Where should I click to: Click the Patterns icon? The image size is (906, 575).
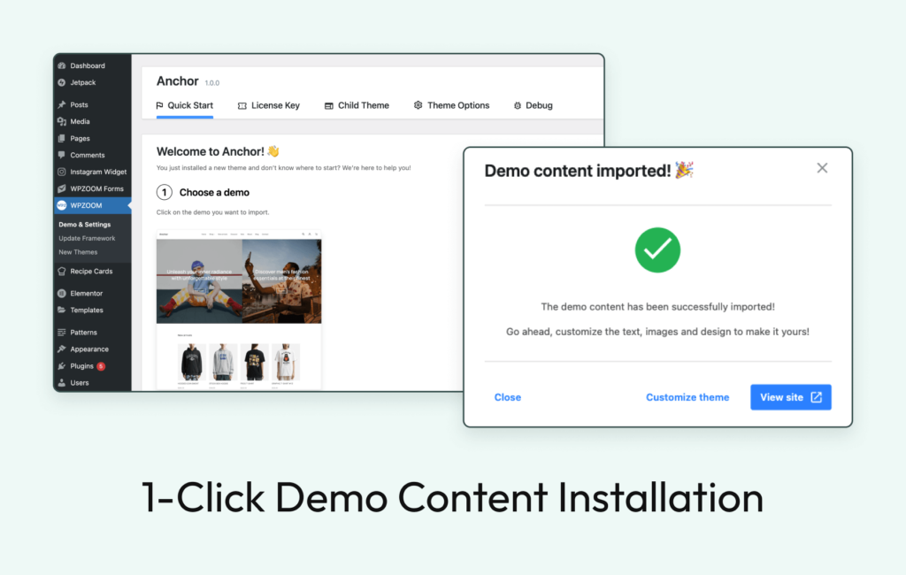[x=62, y=333]
